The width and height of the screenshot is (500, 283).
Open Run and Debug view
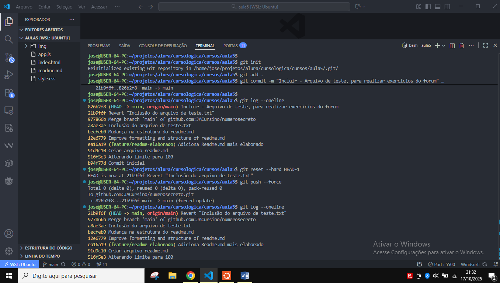click(x=9, y=75)
